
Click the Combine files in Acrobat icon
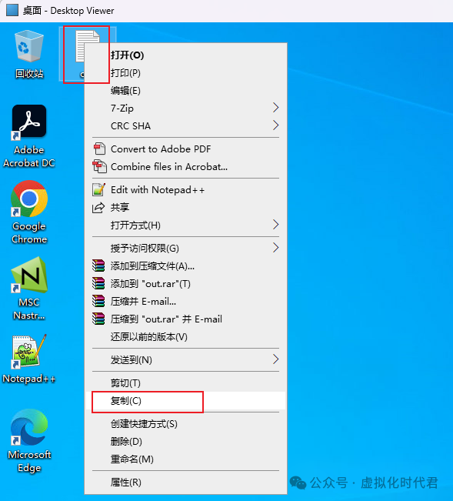99,166
